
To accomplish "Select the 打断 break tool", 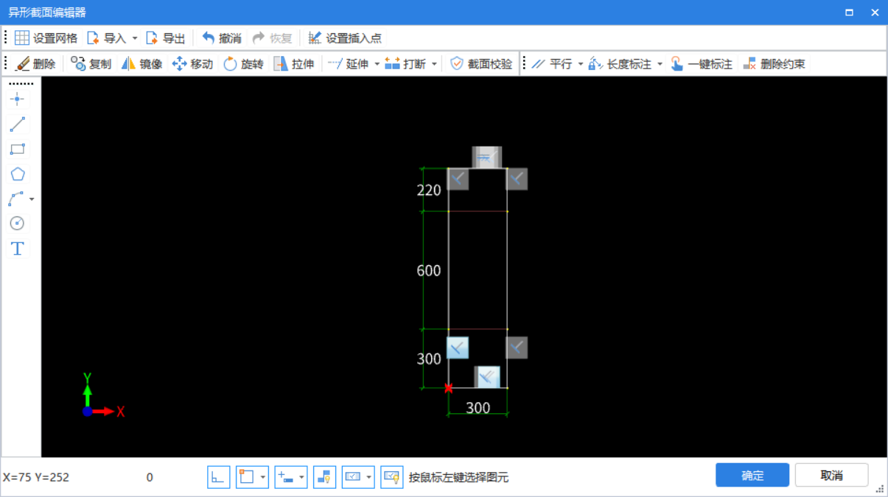I will [405, 64].
